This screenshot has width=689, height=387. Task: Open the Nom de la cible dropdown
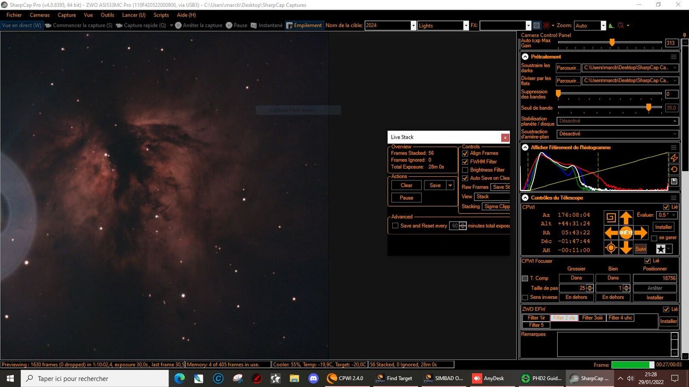click(x=413, y=26)
